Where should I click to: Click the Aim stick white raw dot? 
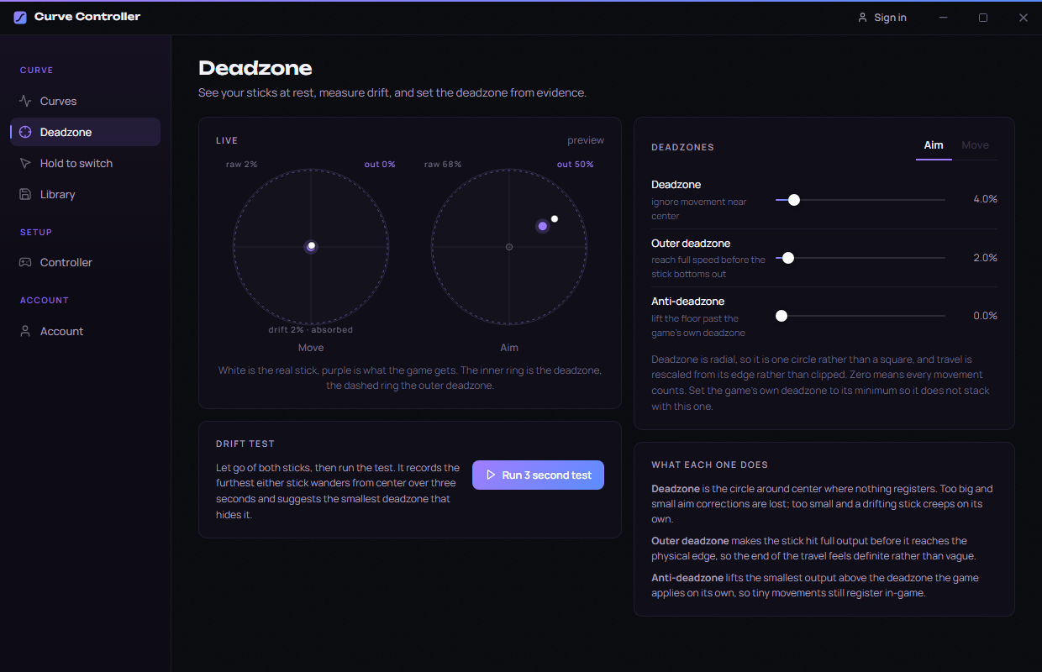tap(555, 218)
